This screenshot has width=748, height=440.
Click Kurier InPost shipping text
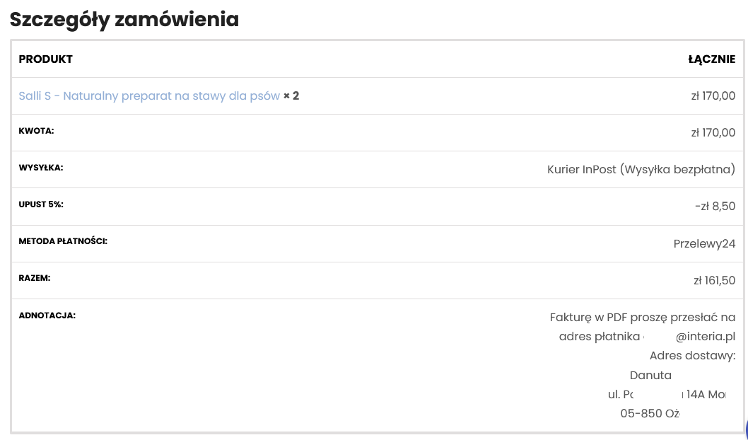point(641,169)
